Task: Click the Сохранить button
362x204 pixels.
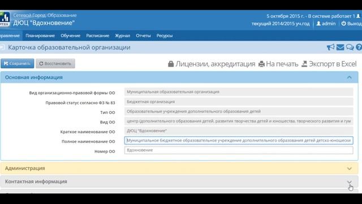Action: (x=18, y=63)
